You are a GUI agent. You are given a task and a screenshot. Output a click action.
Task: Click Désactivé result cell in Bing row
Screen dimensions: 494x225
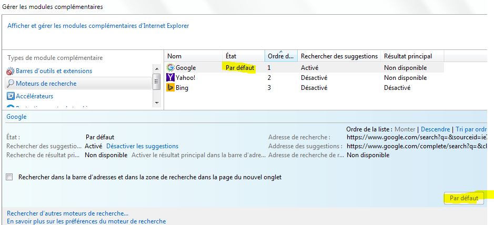point(397,88)
